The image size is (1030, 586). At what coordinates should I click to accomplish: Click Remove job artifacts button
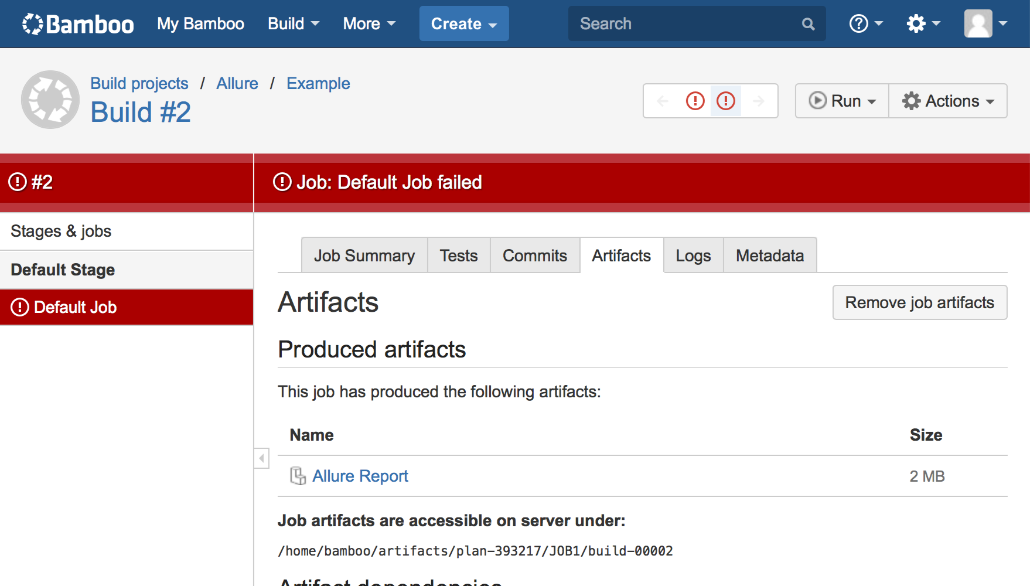pos(919,302)
